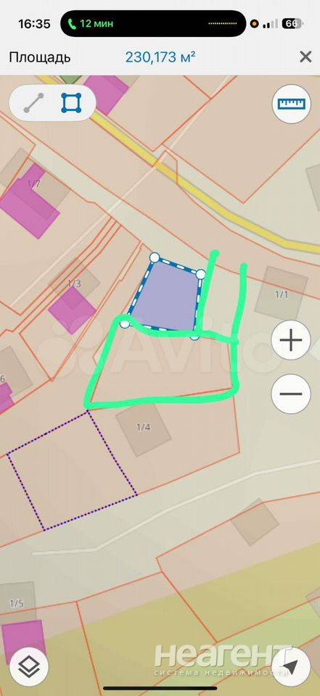Tap the ruler measurement button
Viewport: 320px width, 696px height.
(x=292, y=104)
